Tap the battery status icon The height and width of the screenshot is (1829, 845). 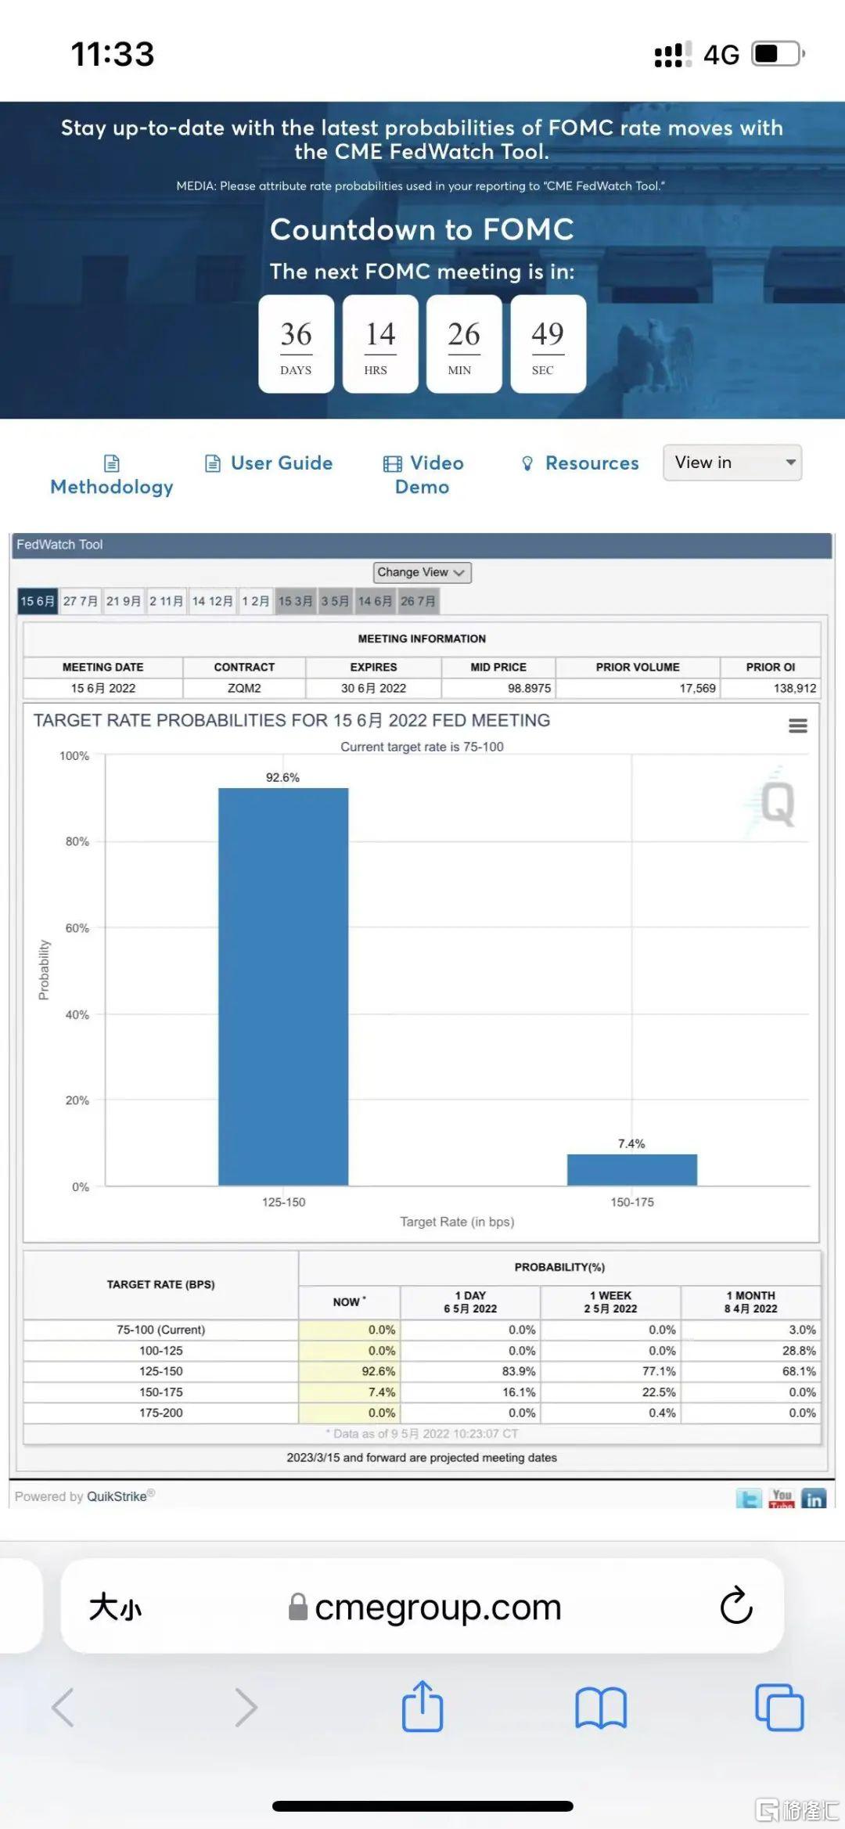click(778, 54)
